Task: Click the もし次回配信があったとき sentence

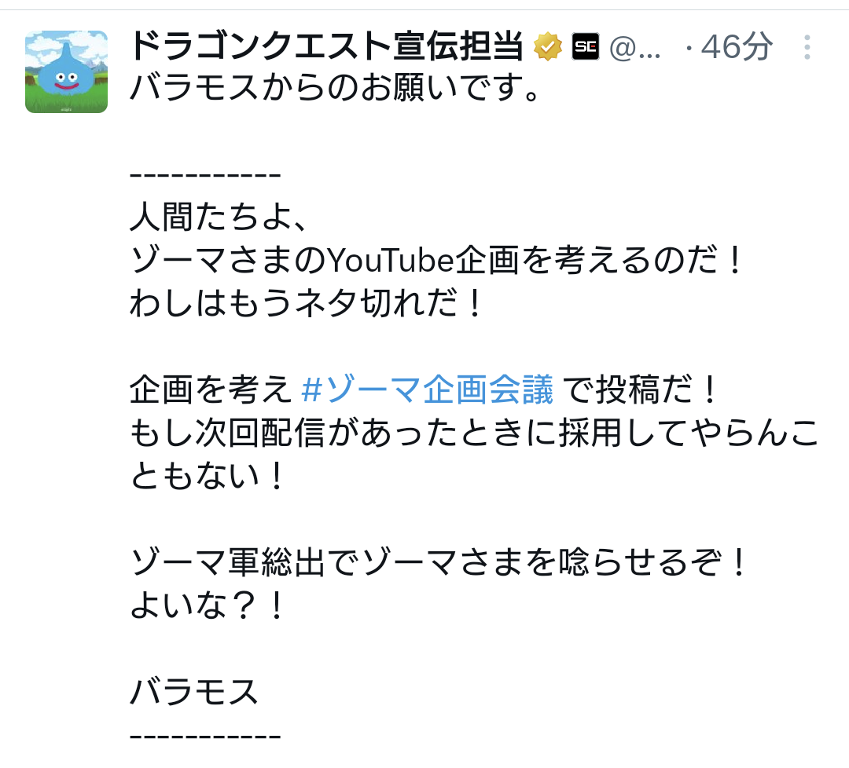Action: (x=475, y=454)
